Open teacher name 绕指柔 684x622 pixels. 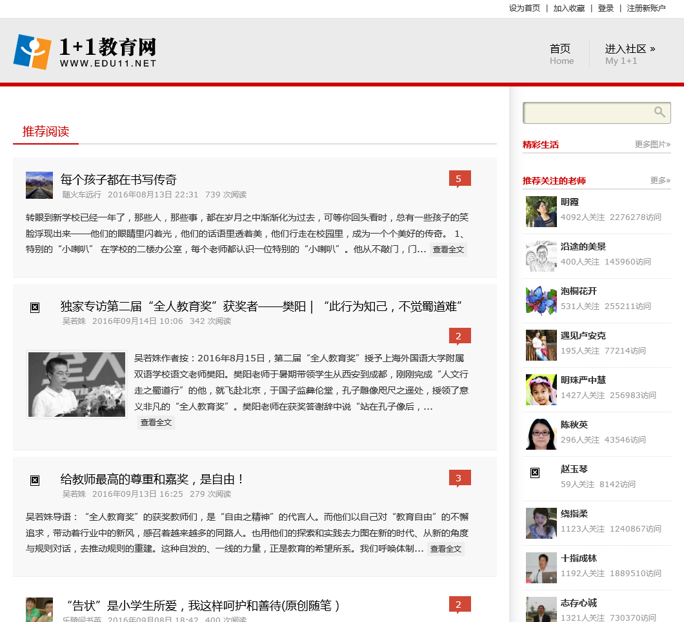(x=574, y=514)
